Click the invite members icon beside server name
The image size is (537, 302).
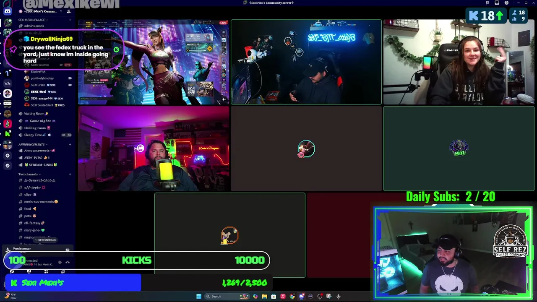tap(68, 11)
